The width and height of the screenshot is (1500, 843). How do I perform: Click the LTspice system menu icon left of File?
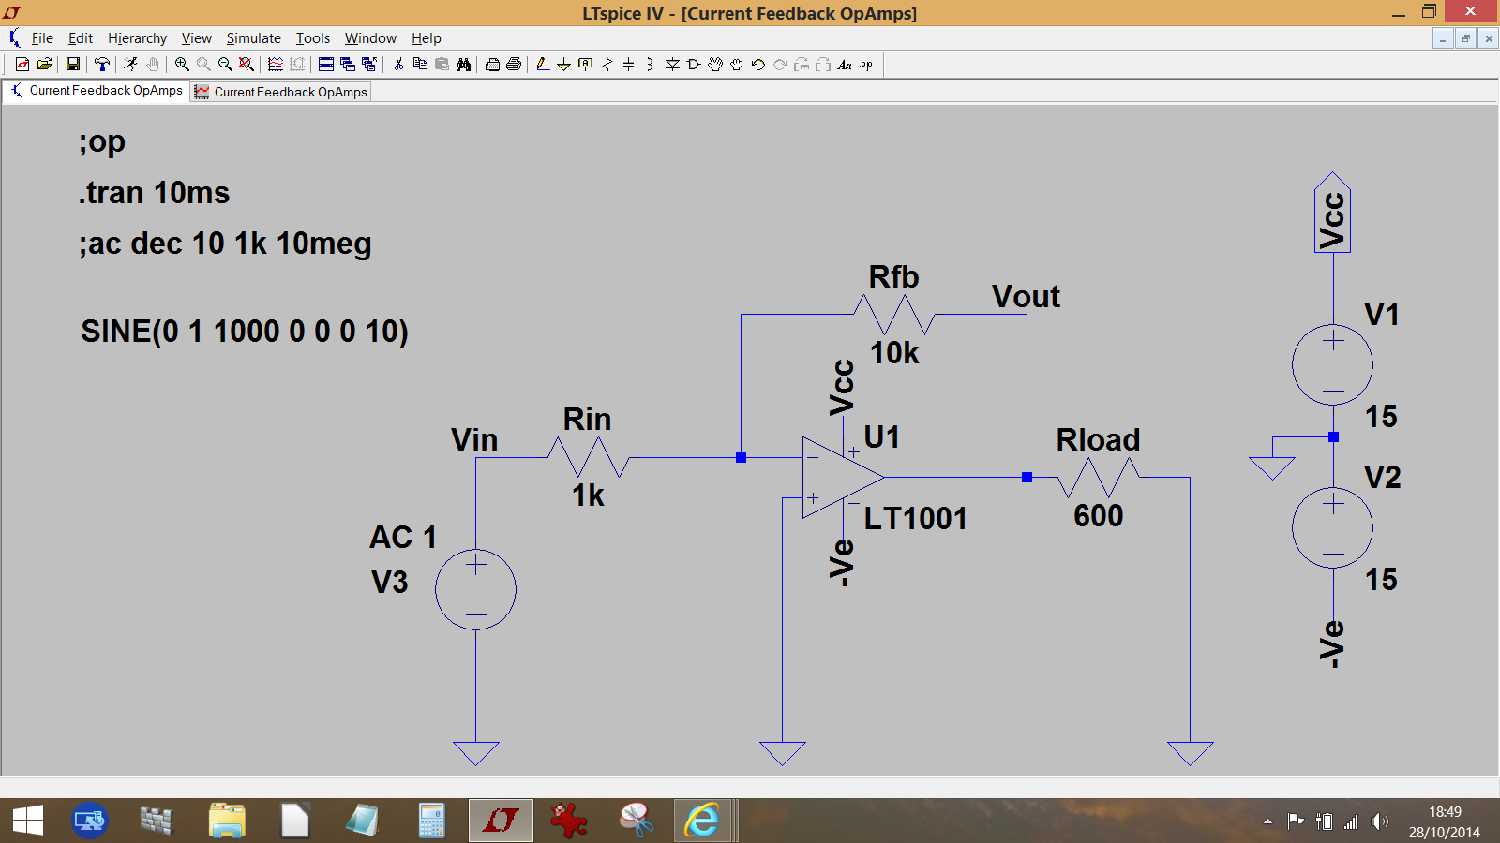pos(13,38)
